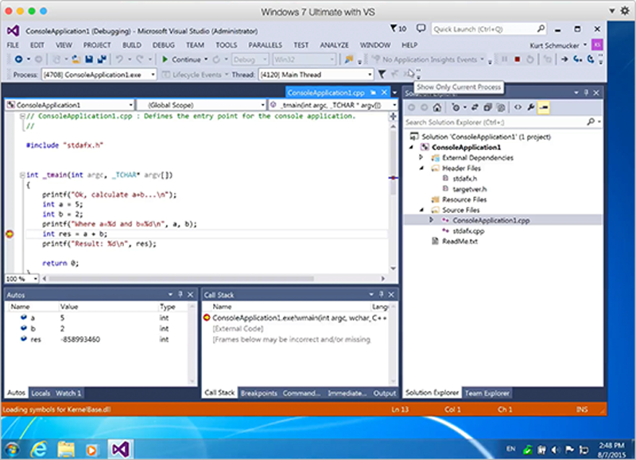This screenshot has width=636, height=460.
Task: Toggle auto-hide pin on Autos panel
Action: click(180, 295)
